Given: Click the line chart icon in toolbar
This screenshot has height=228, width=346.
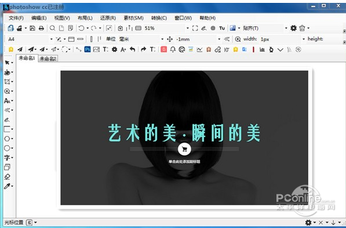Looking at the screenshot, I should click(199, 50).
